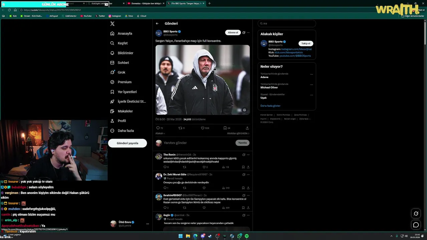The image size is (427, 240).
Task: Click the image edit icon on the photo
Action: [x=245, y=110]
